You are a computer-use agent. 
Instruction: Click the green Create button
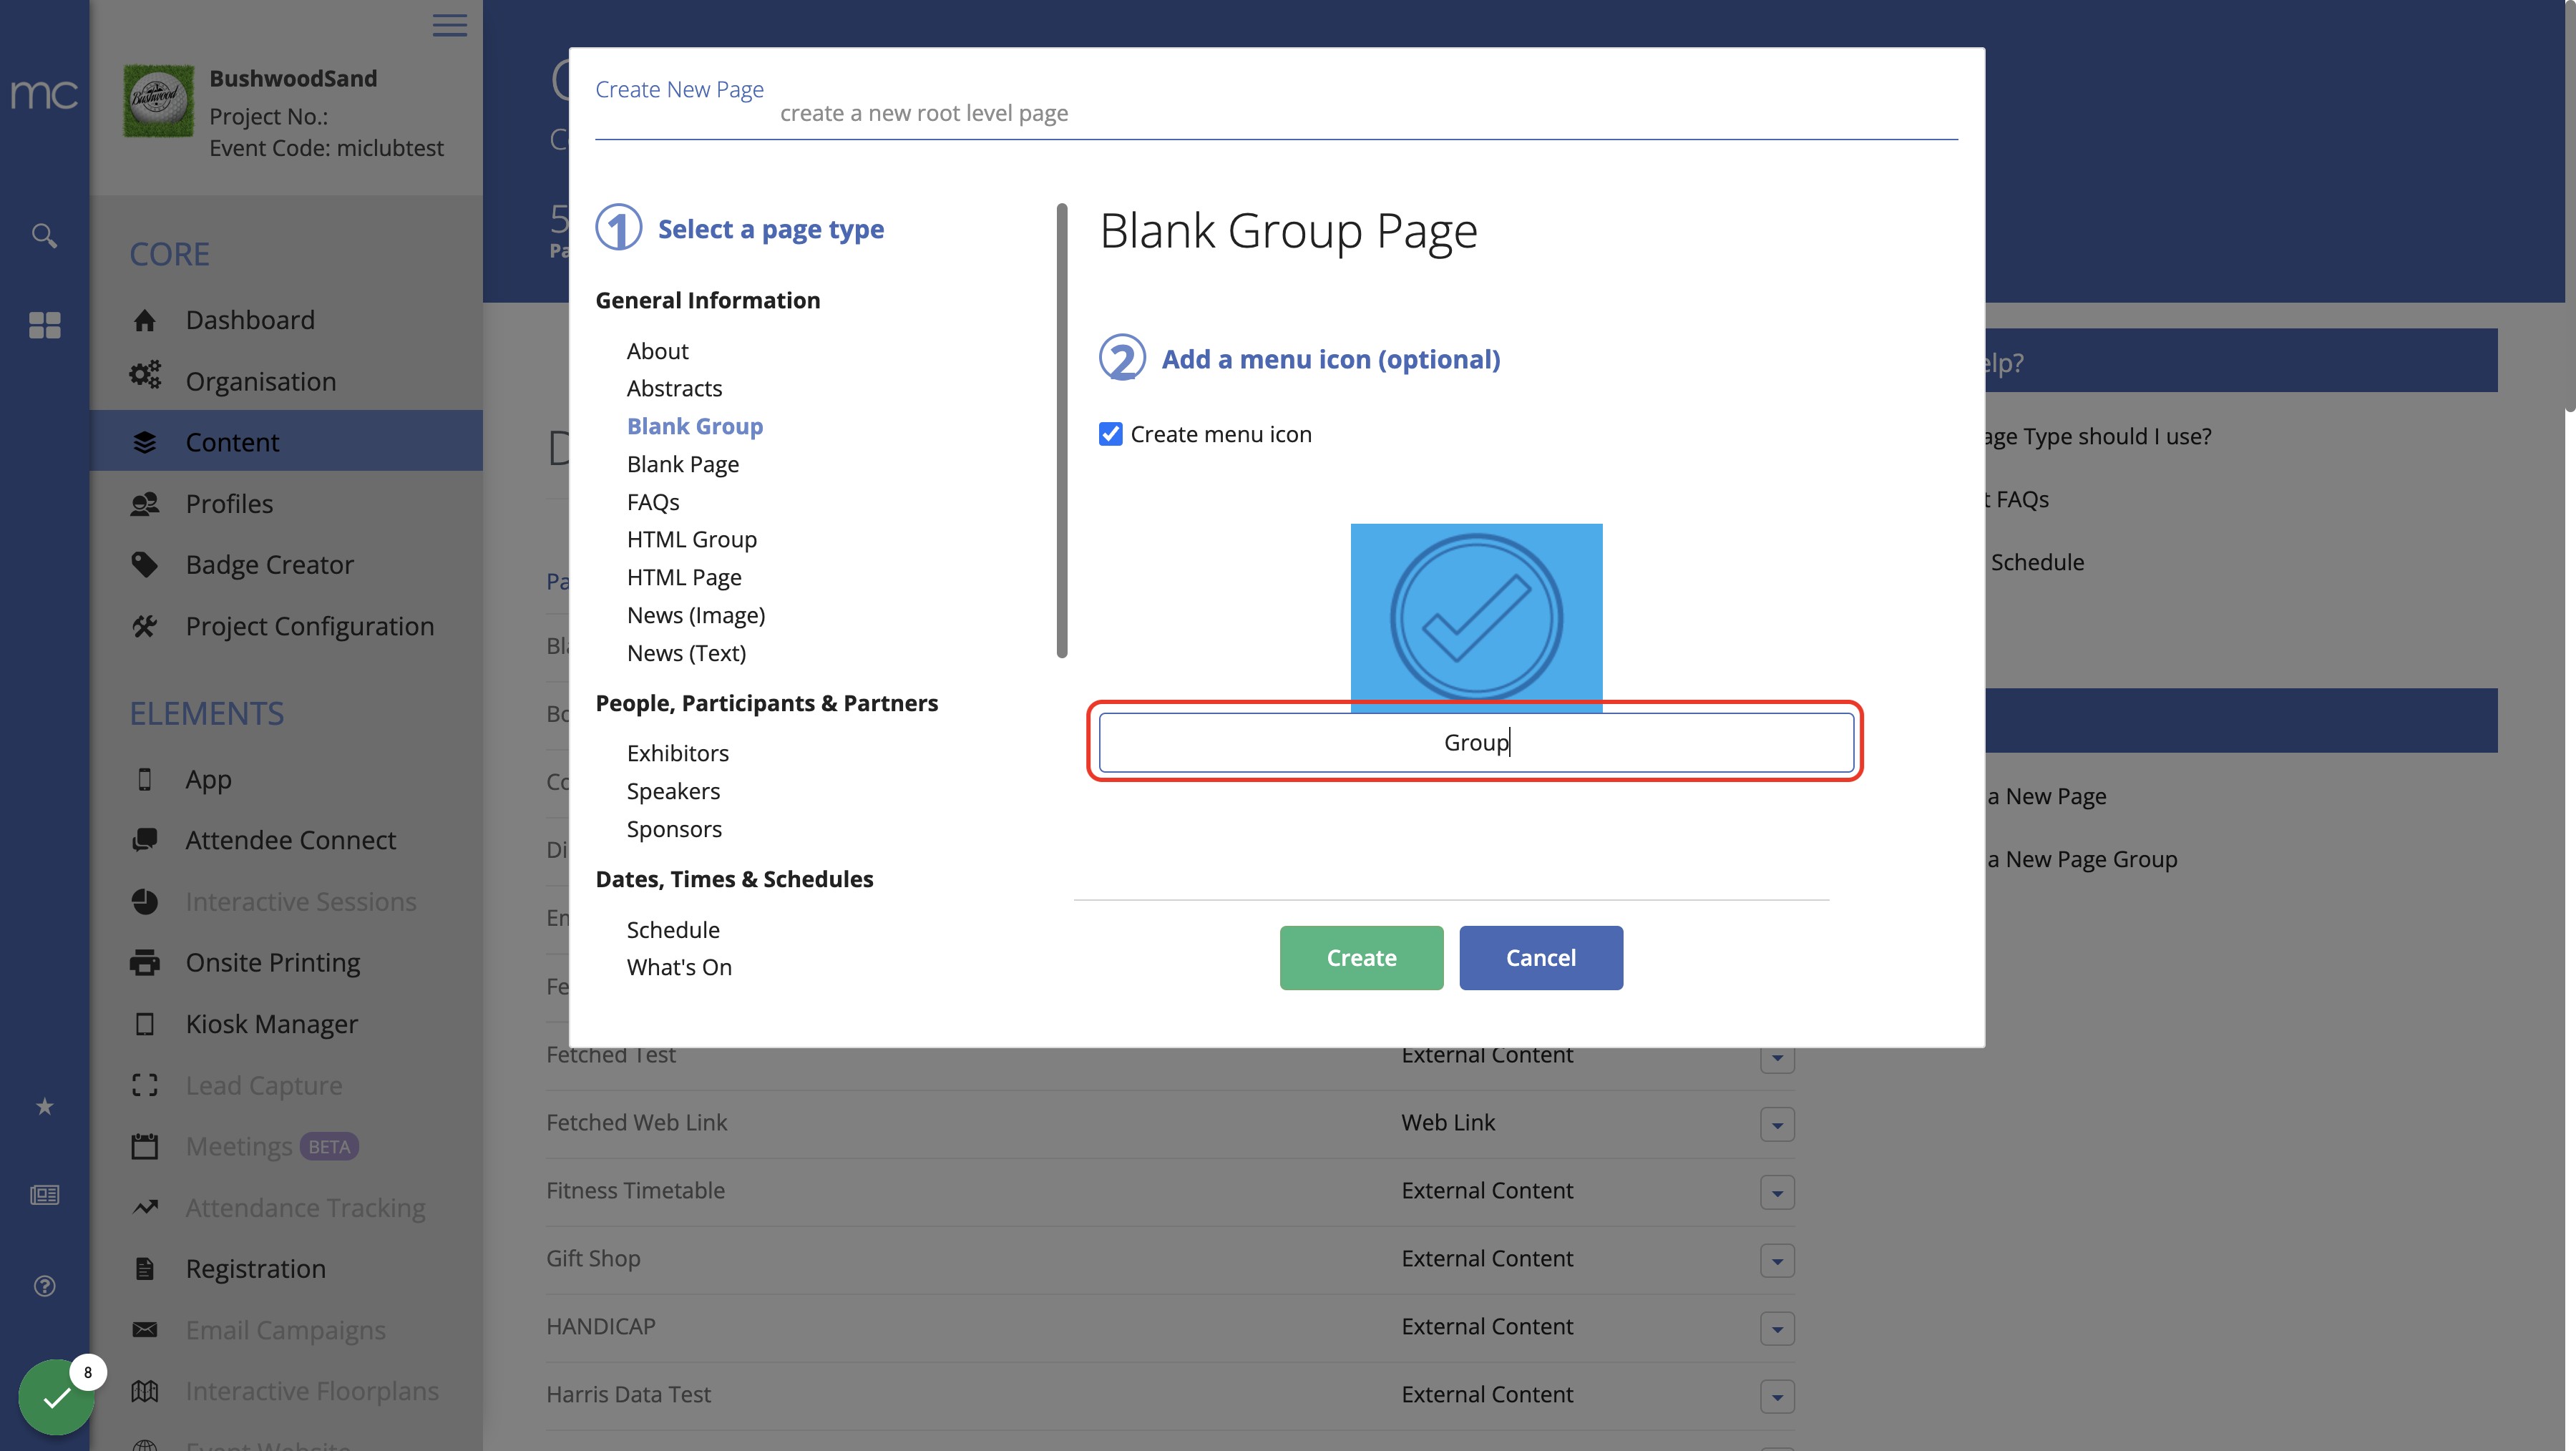click(x=1361, y=957)
